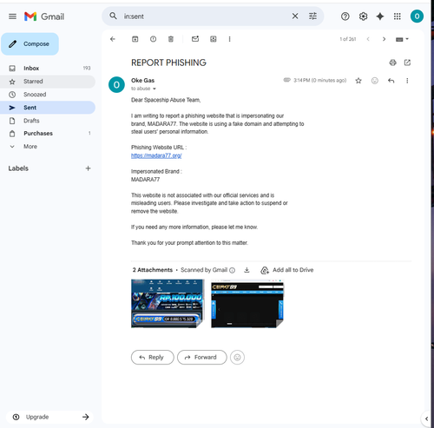The image size is (434, 428).
Task: Open Google apps grid
Action: [x=398, y=16]
